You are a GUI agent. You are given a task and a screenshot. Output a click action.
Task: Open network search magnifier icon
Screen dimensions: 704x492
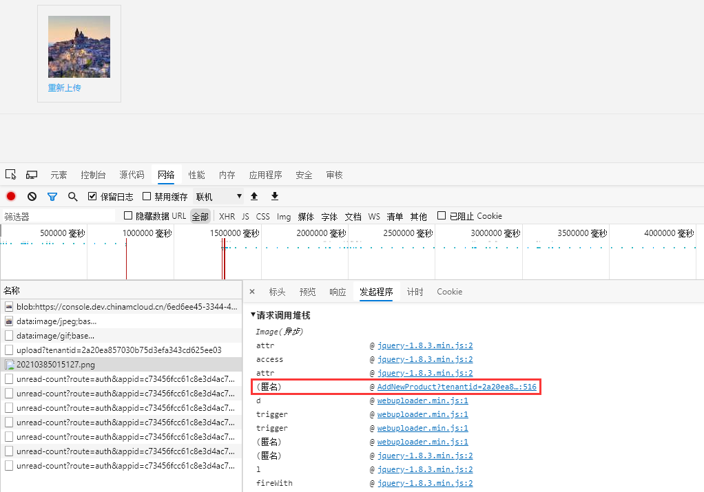72,196
